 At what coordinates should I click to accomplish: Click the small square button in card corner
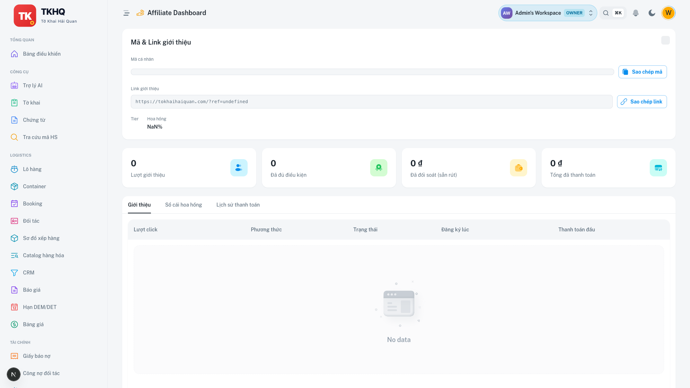click(x=666, y=40)
